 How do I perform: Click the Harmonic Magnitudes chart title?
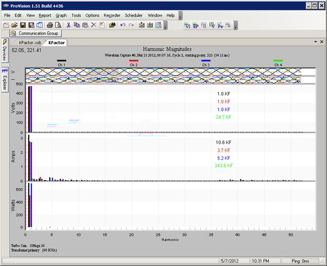(167, 49)
